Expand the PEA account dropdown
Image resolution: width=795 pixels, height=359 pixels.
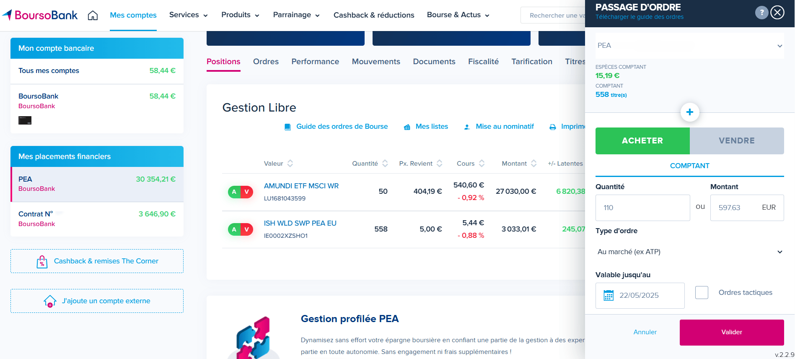pyautogui.click(x=690, y=46)
